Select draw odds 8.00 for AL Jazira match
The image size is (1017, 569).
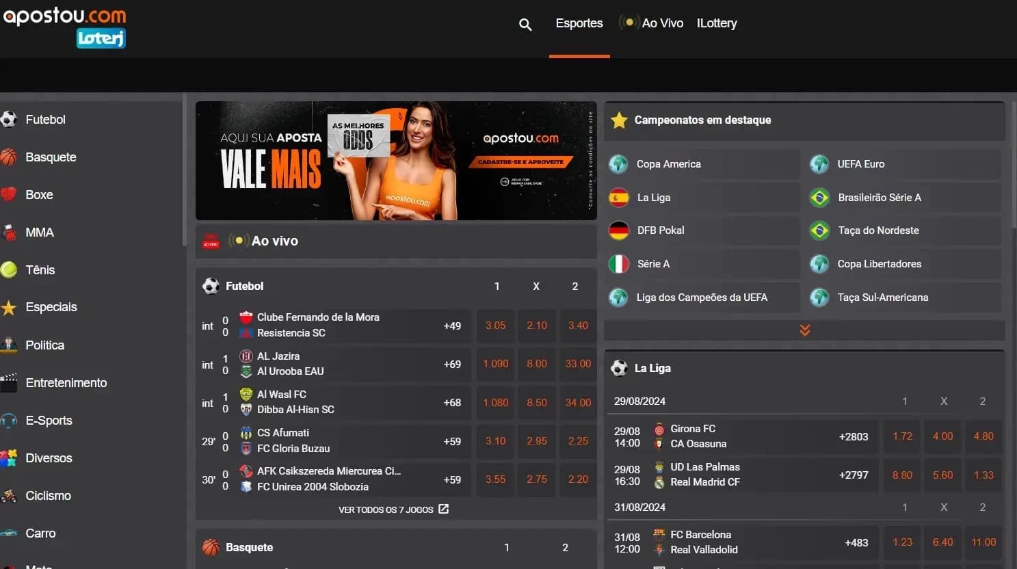(537, 364)
